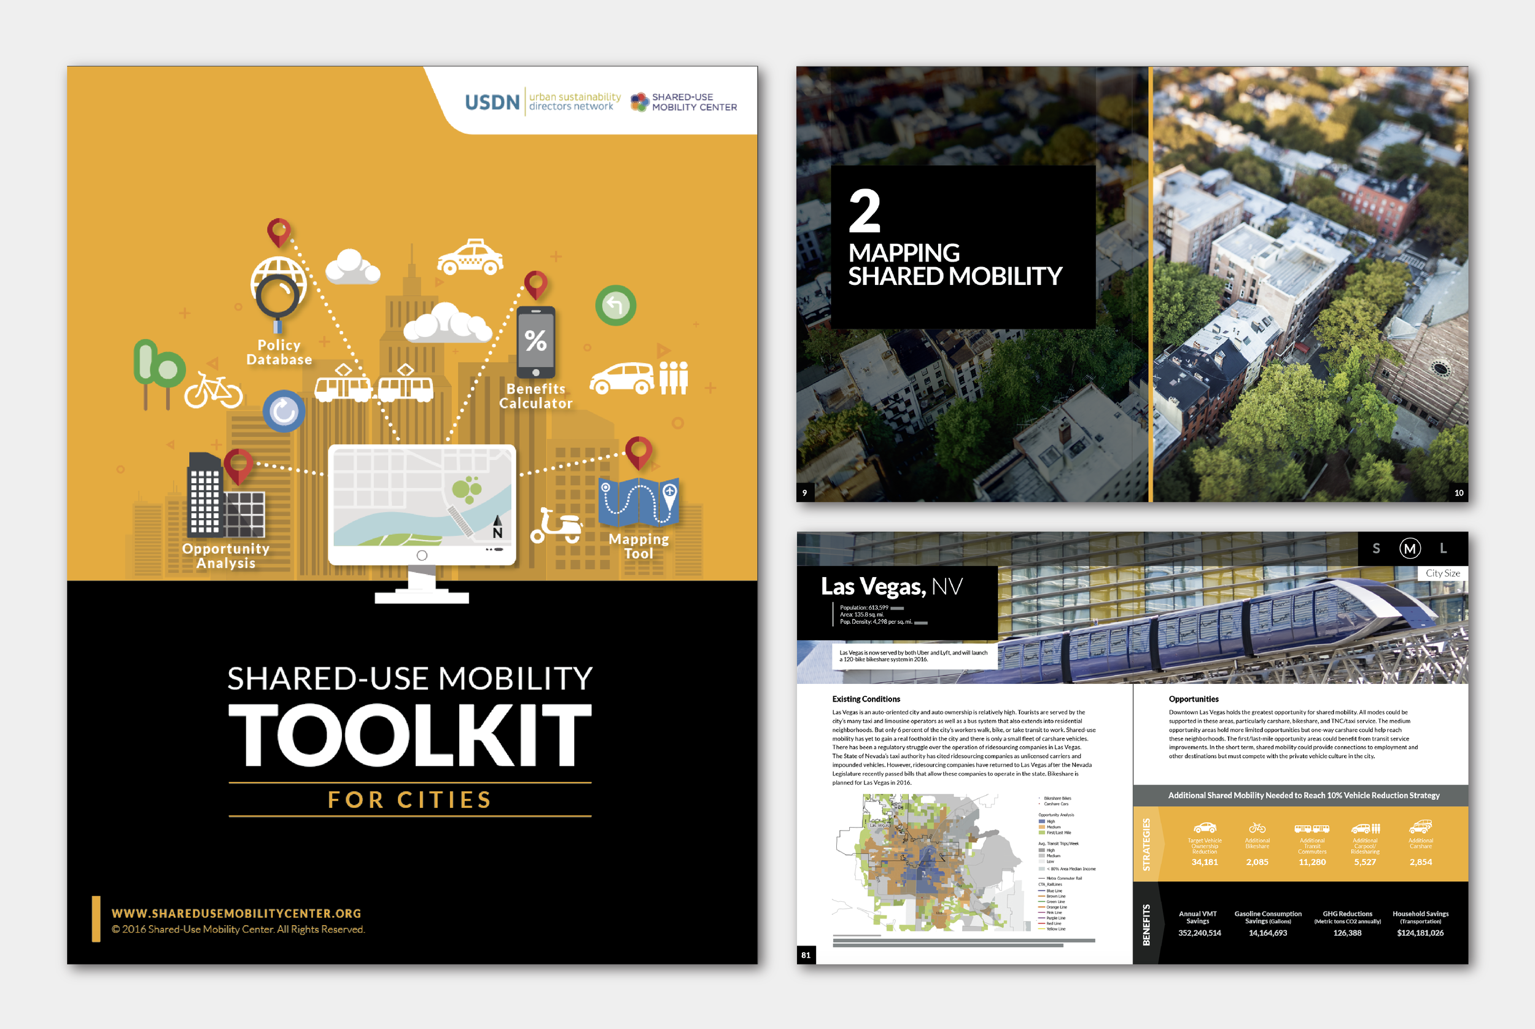Click the phone with percent sign icon
The image size is (1535, 1029).
click(x=536, y=343)
